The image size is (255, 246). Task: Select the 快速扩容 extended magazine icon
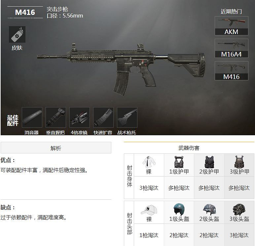(x=103, y=117)
